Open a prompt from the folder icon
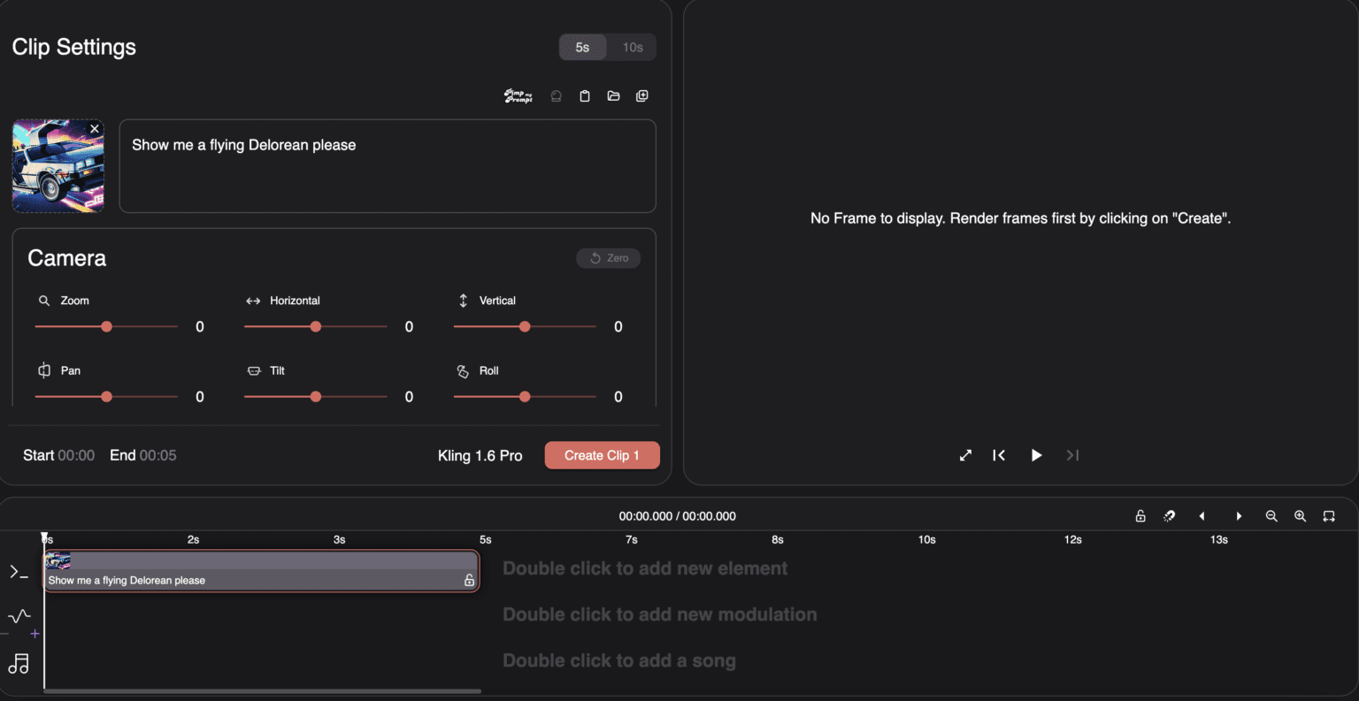Image resolution: width=1359 pixels, height=701 pixels. tap(613, 95)
